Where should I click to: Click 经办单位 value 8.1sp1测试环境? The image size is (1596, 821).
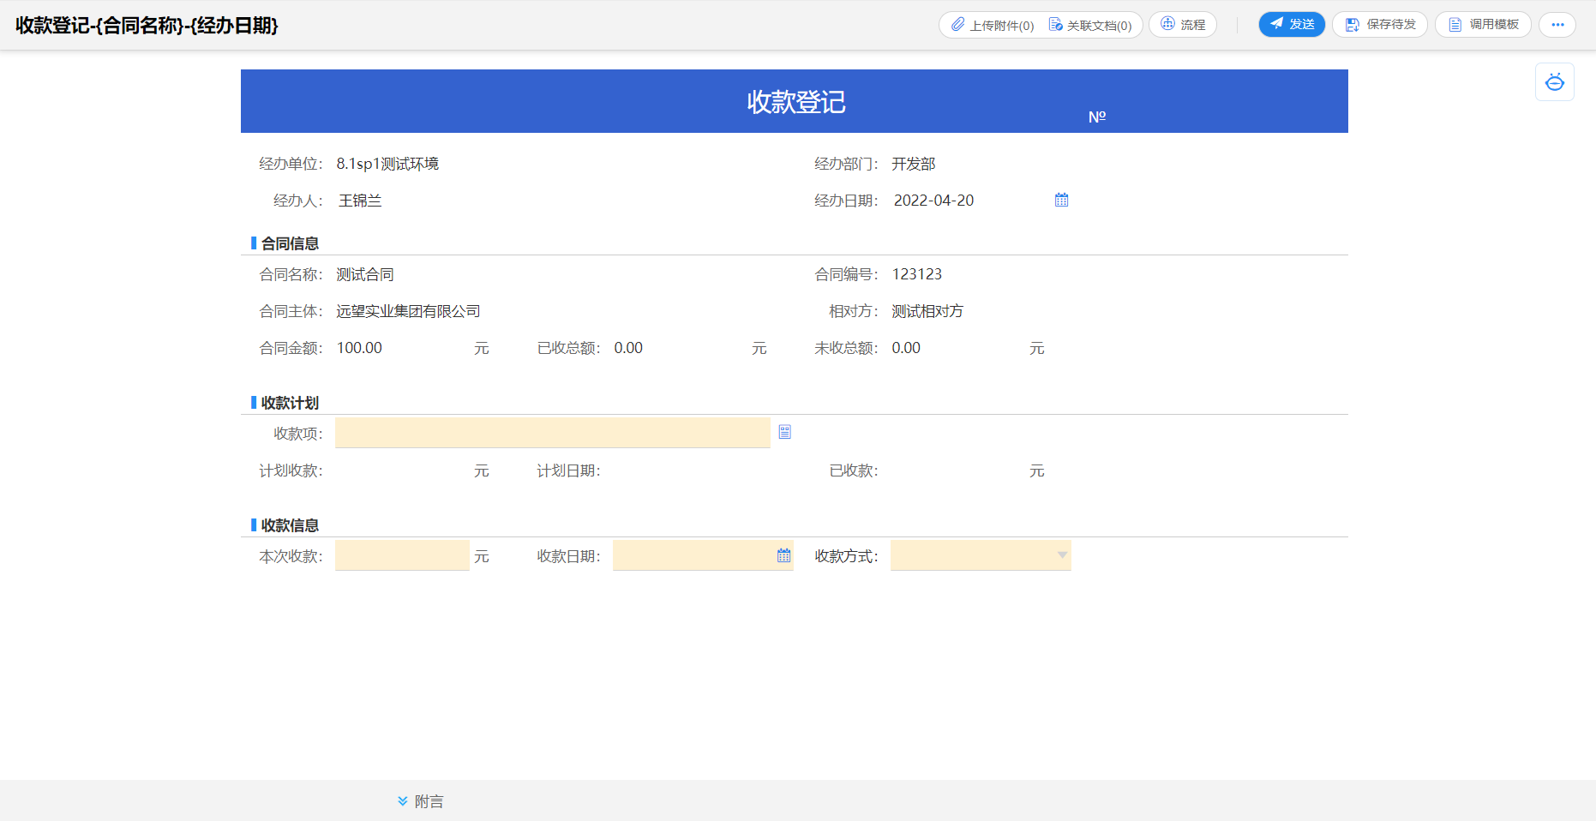[x=387, y=164]
